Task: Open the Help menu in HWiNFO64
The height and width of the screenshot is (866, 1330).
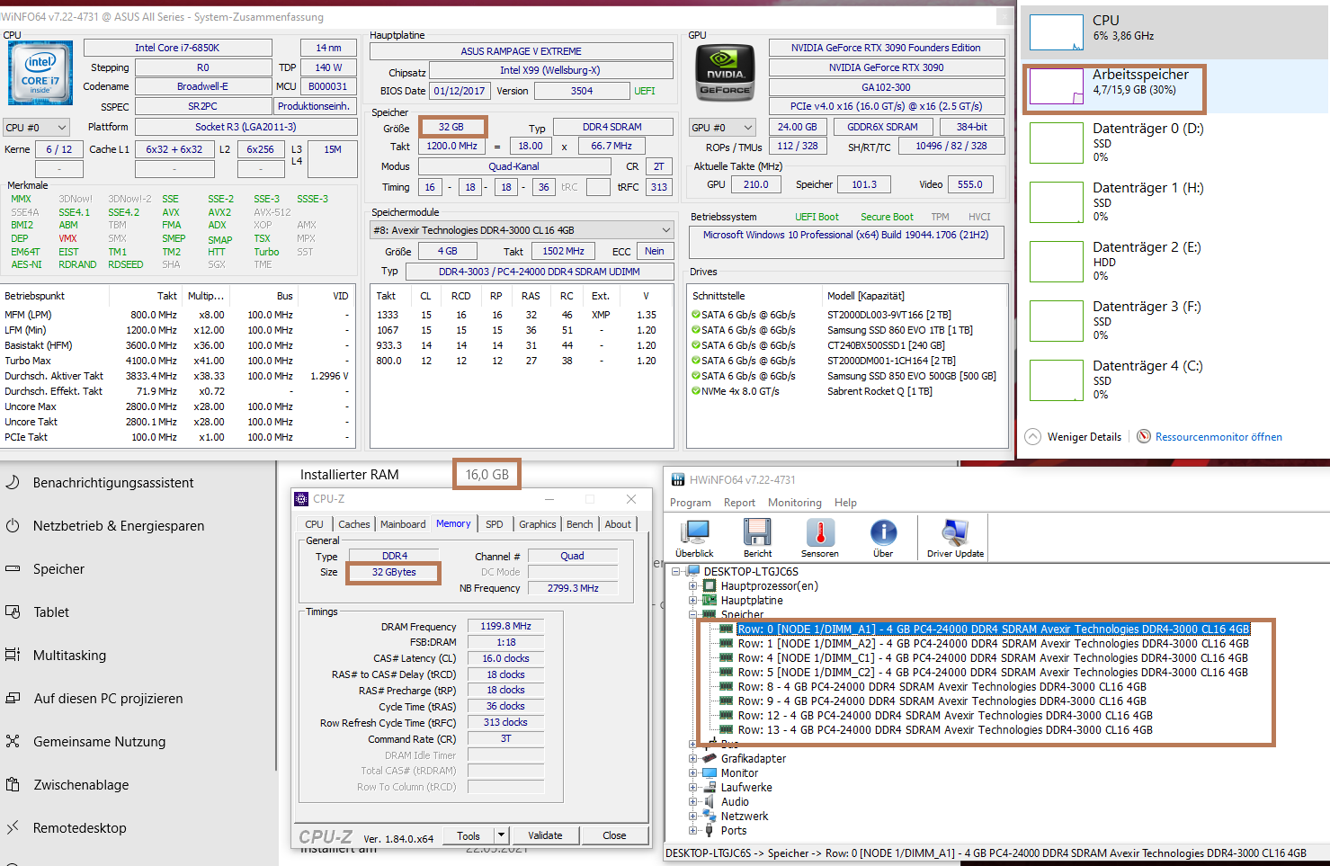Action: 845,503
